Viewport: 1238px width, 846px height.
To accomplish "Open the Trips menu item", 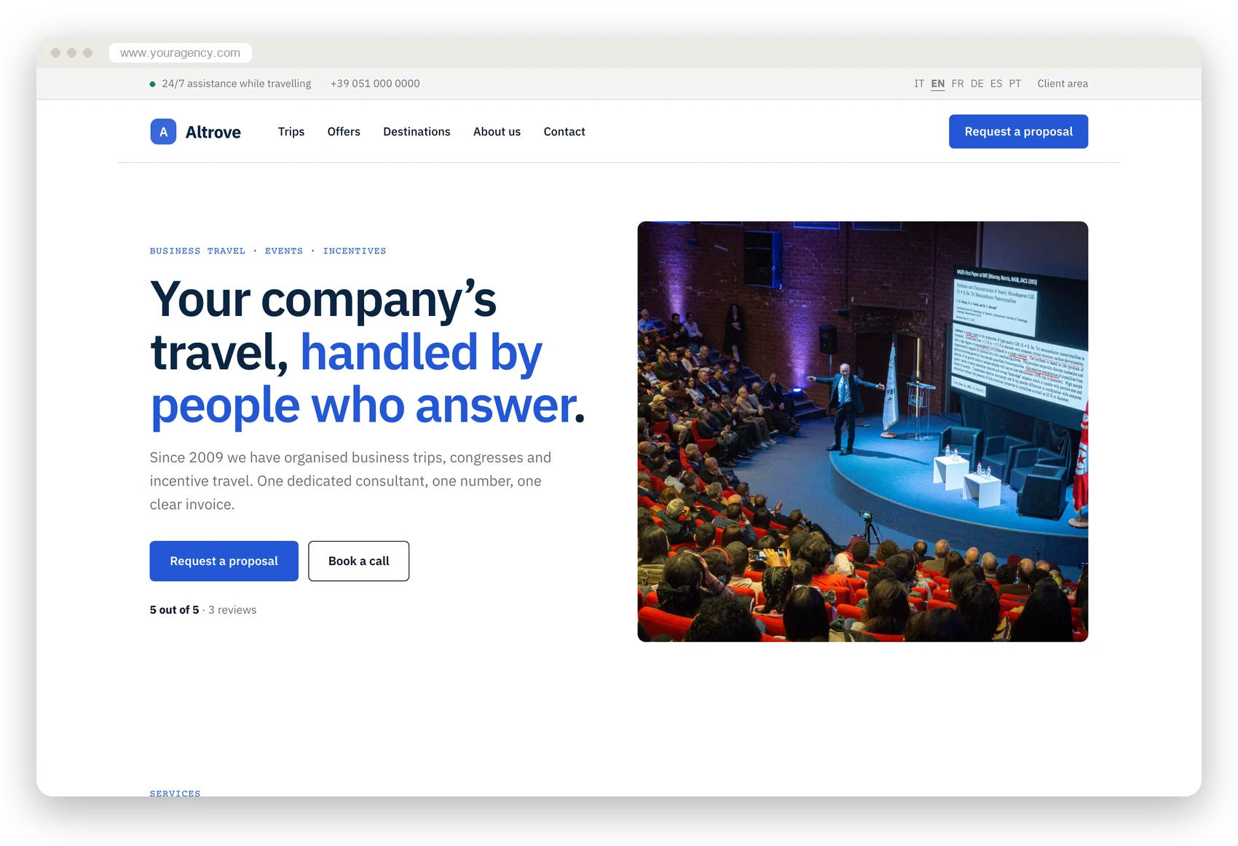I will pyautogui.click(x=291, y=132).
